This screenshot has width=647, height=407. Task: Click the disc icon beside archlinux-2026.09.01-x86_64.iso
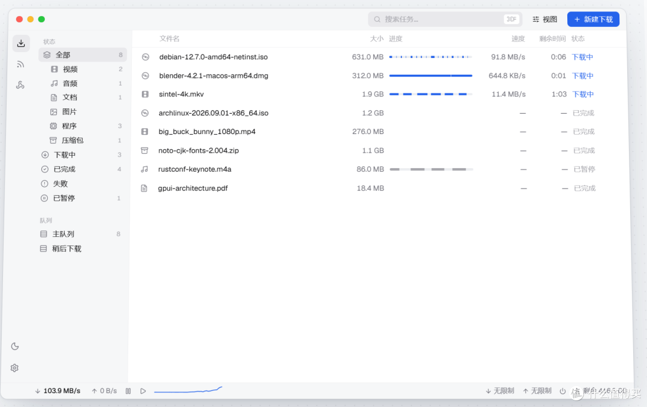click(145, 113)
